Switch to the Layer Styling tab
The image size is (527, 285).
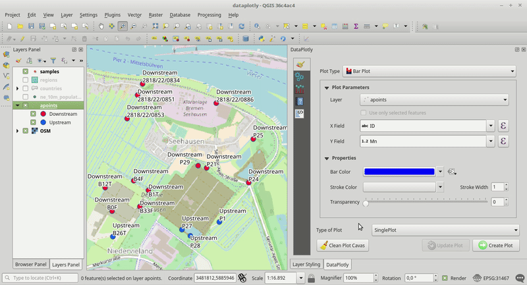point(306,265)
